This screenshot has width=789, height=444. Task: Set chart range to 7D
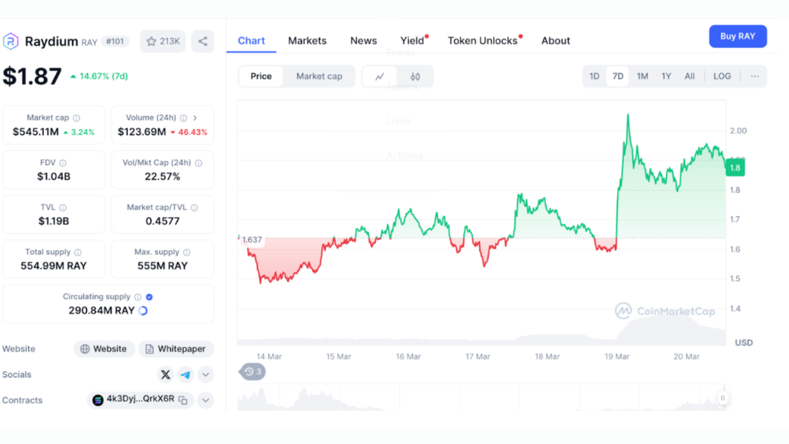pyautogui.click(x=618, y=76)
